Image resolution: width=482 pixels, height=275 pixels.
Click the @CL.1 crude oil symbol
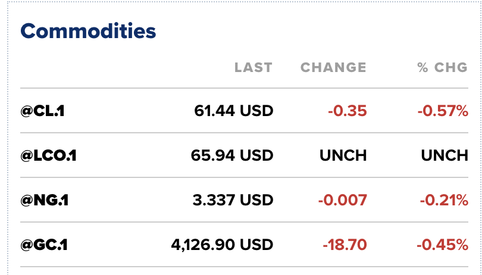coord(42,111)
